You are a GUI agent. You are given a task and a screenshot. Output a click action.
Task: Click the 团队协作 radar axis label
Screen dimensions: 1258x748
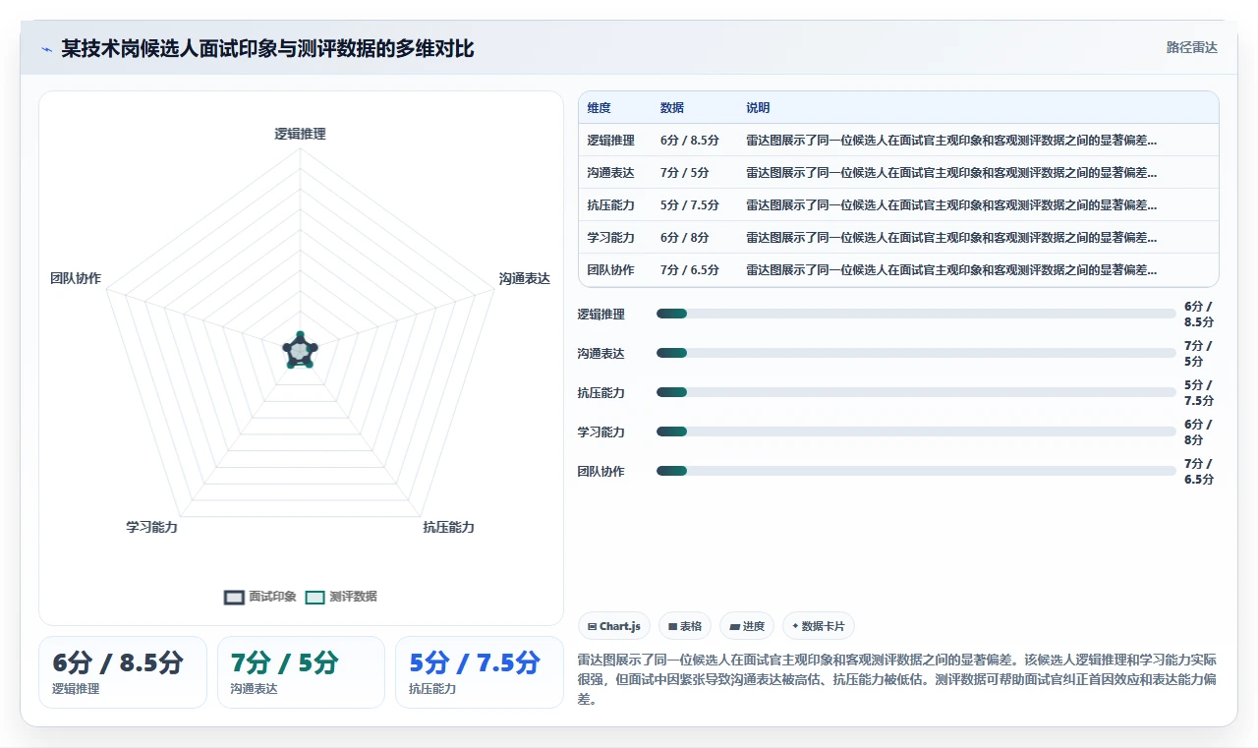(76, 279)
